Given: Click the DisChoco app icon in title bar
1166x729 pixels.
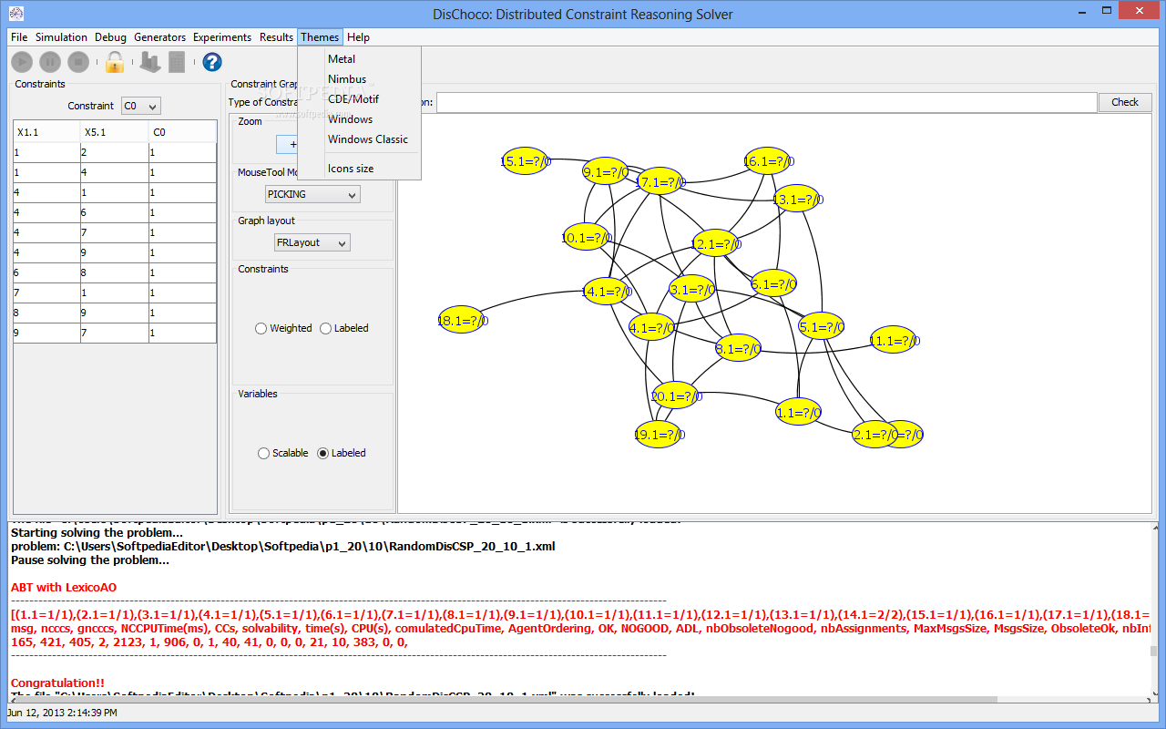Looking at the screenshot, I should click(x=16, y=14).
